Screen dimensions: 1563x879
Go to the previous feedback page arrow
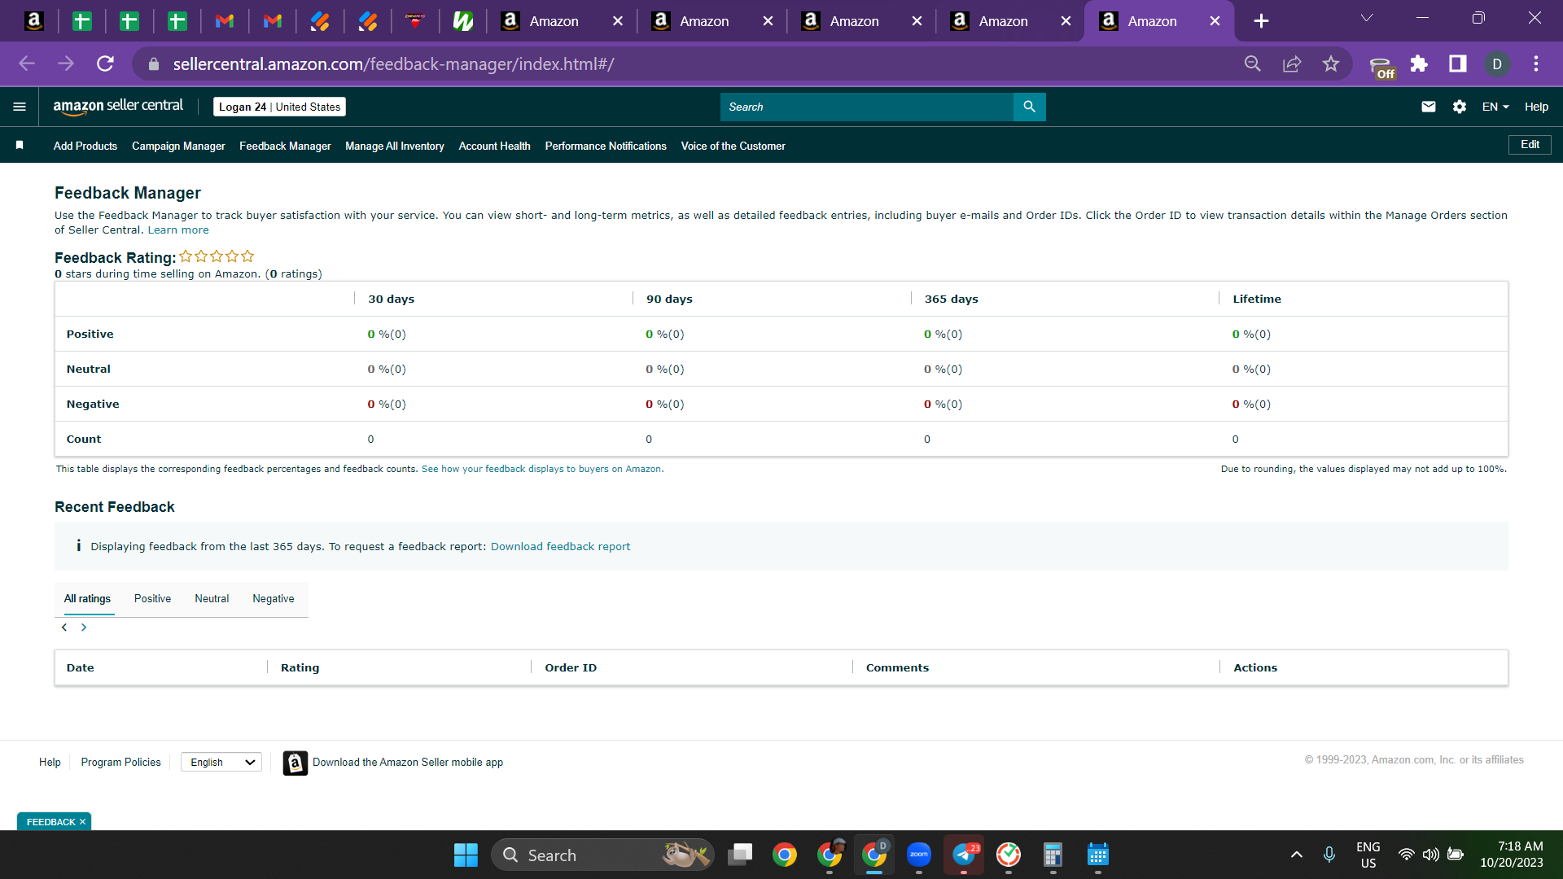click(64, 628)
